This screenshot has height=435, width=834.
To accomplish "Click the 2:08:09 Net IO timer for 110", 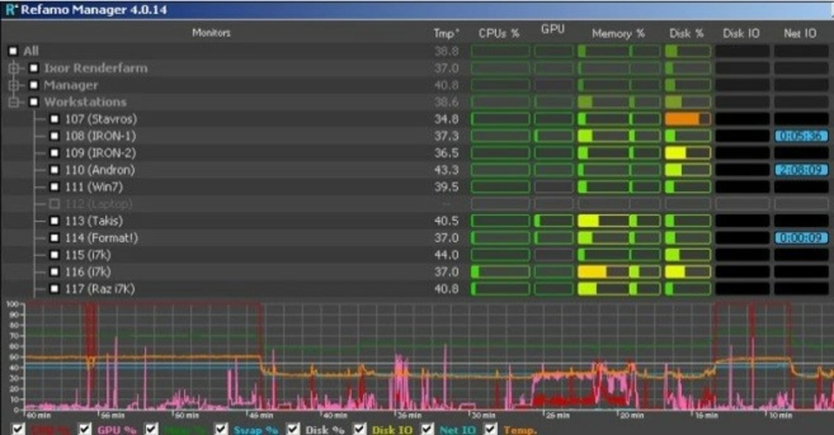I will (801, 170).
